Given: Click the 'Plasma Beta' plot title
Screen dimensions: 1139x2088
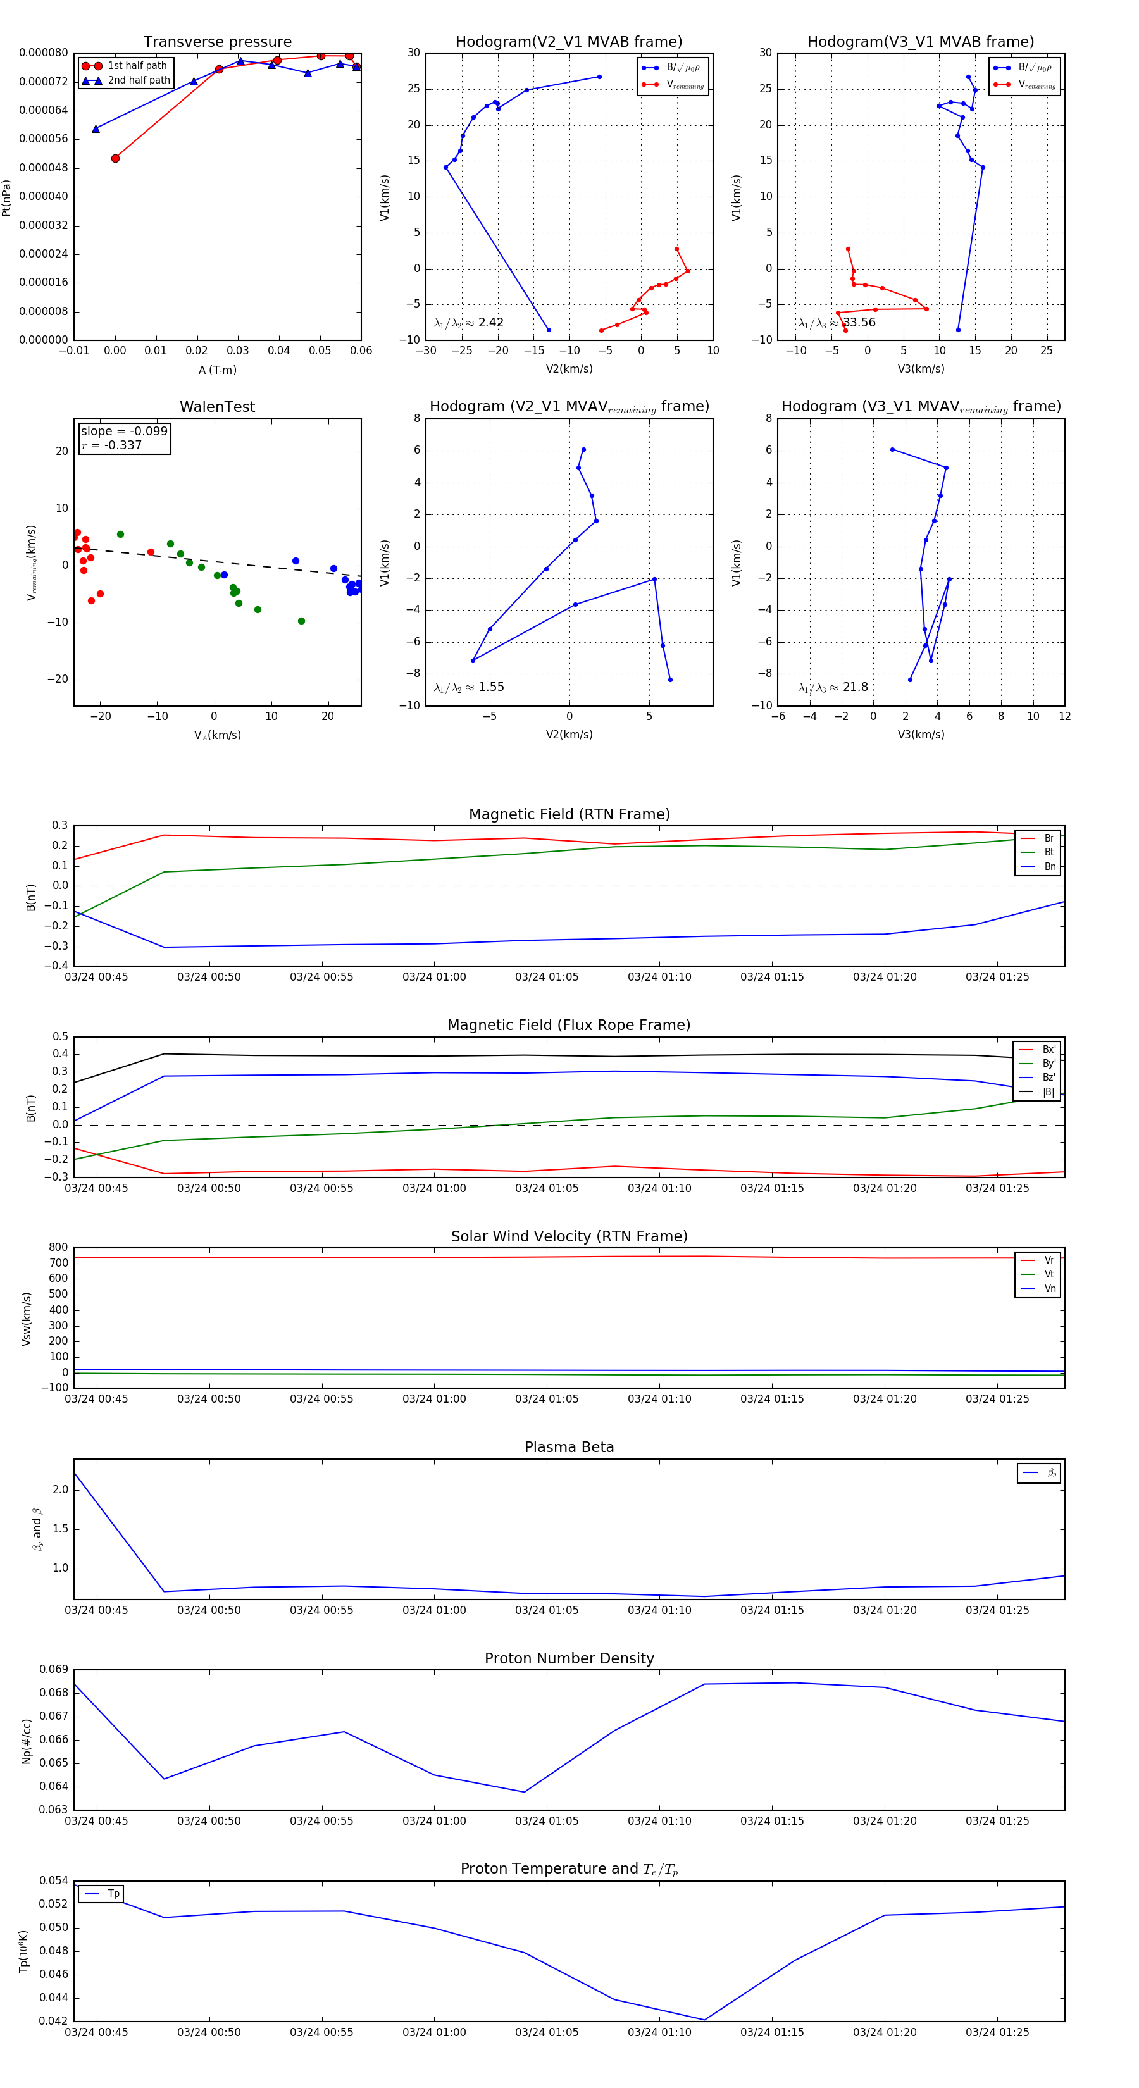Looking at the screenshot, I should 569,1448.
